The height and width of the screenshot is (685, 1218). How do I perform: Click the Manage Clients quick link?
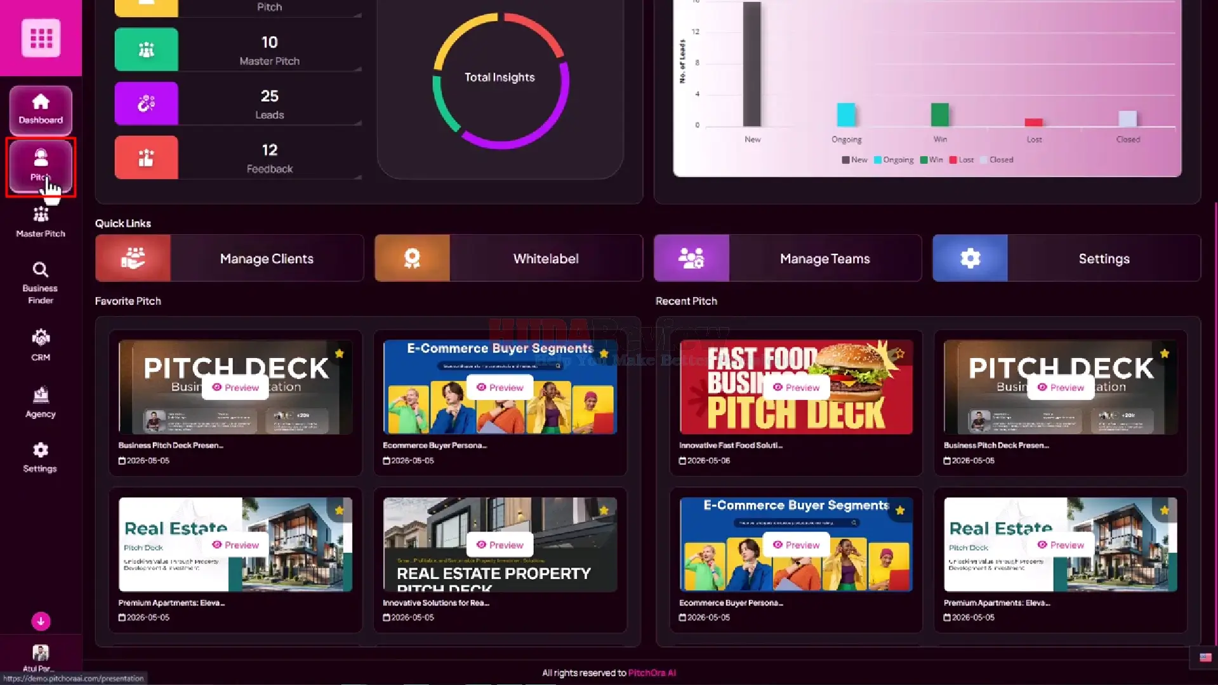[229, 258]
